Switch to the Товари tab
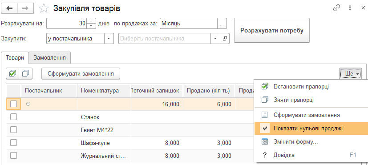This screenshot has width=368, height=165. click(x=15, y=58)
